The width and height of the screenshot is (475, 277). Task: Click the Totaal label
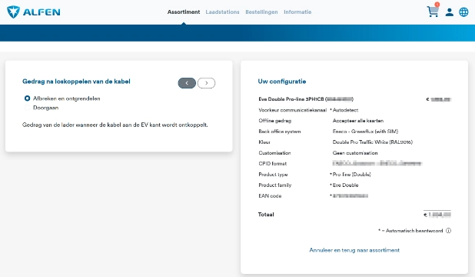[266, 214]
